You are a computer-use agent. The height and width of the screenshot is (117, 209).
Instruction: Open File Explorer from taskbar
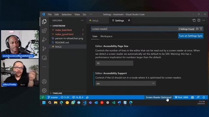pyautogui.click(x=56, y=103)
